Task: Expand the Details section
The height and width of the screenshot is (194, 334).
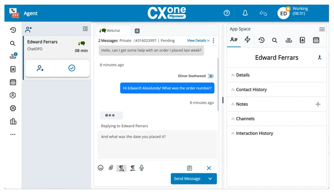Action: tap(277, 75)
